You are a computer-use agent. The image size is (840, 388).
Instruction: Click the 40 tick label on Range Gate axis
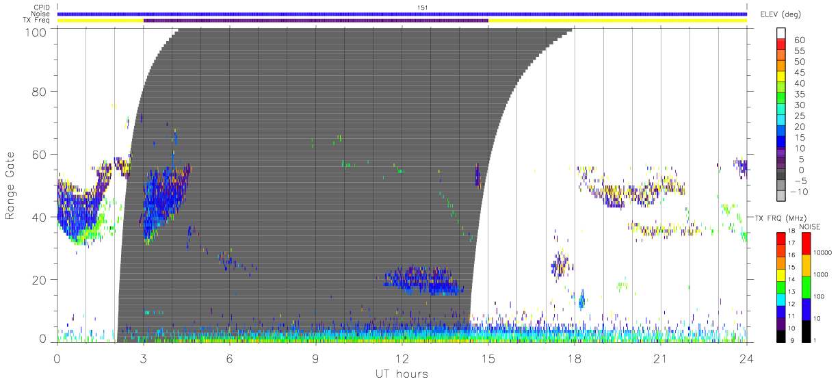pyautogui.click(x=40, y=217)
